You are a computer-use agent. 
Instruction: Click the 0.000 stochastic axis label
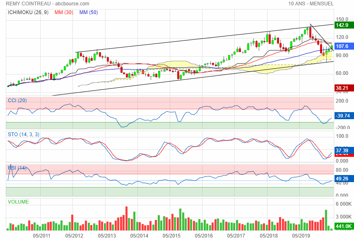coord(342,161)
